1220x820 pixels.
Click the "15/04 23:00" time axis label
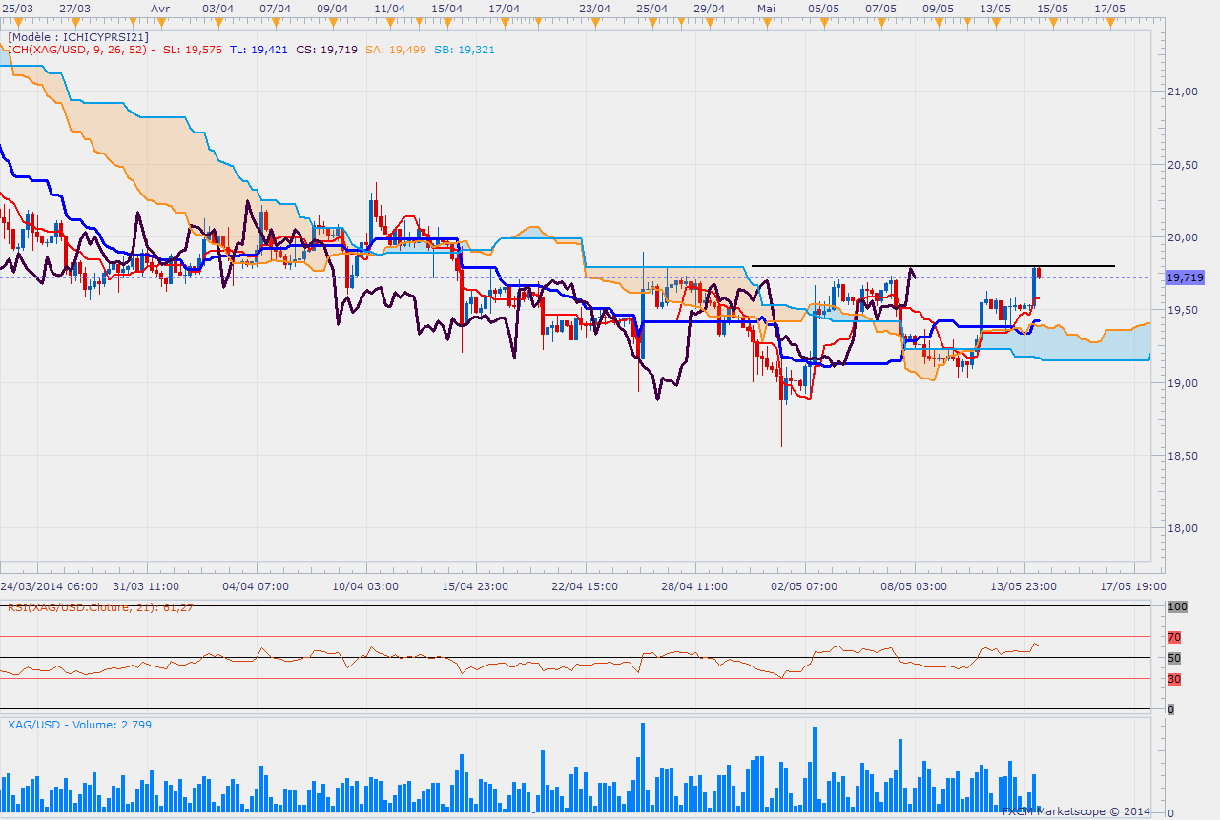[475, 586]
